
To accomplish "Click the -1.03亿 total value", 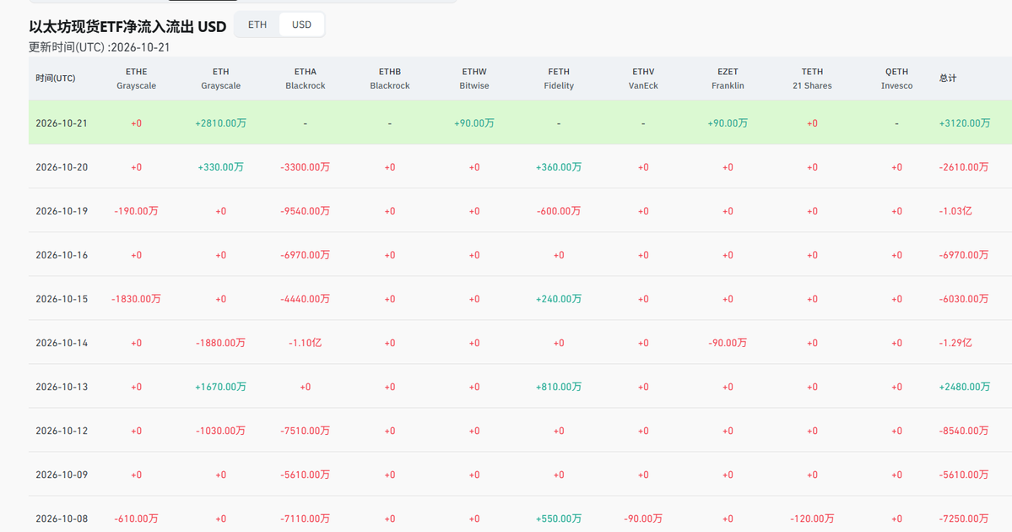I will (x=955, y=211).
